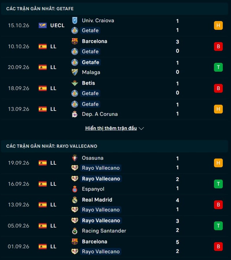Open the Real Madrid team name link
231x260 pixels.
coord(97,200)
